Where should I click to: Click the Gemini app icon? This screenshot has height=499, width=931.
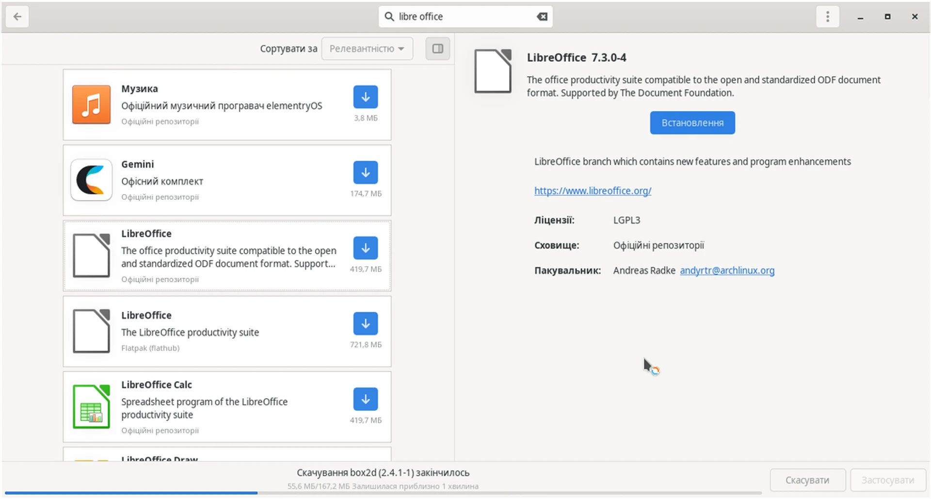(91, 180)
